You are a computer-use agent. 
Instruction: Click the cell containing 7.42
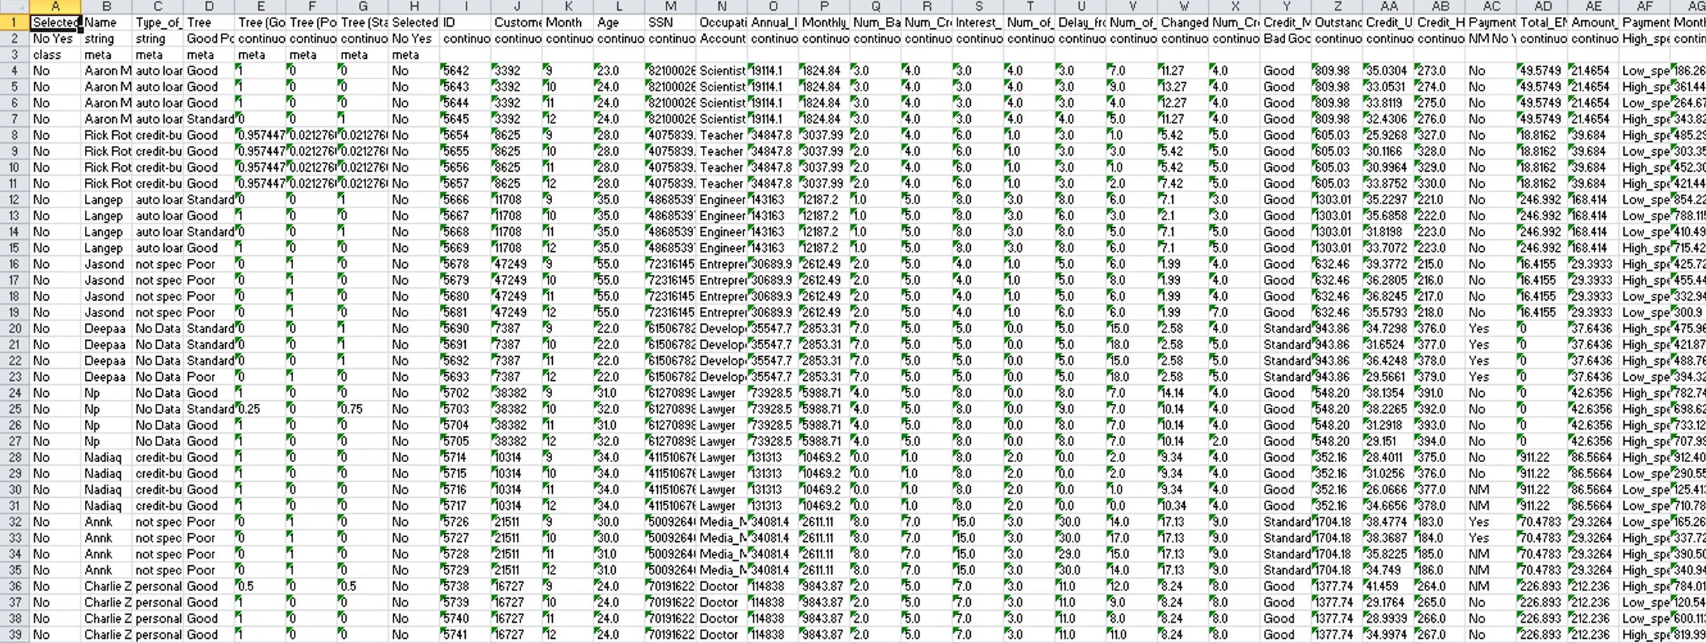pos(1183,184)
